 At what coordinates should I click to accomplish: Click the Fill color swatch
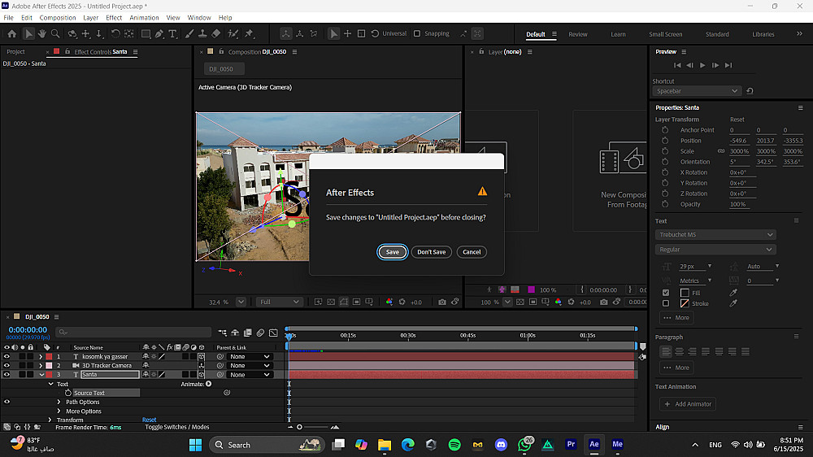pos(684,293)
